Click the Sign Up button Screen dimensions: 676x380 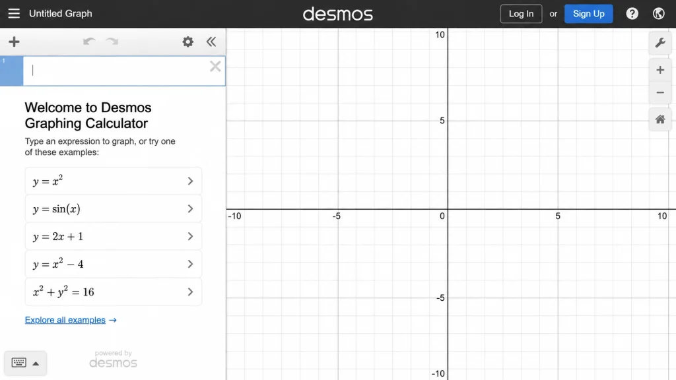pyautogui.click(x=588, y=14)
